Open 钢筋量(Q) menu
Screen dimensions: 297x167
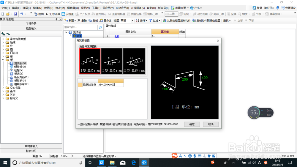pos(73,8)
